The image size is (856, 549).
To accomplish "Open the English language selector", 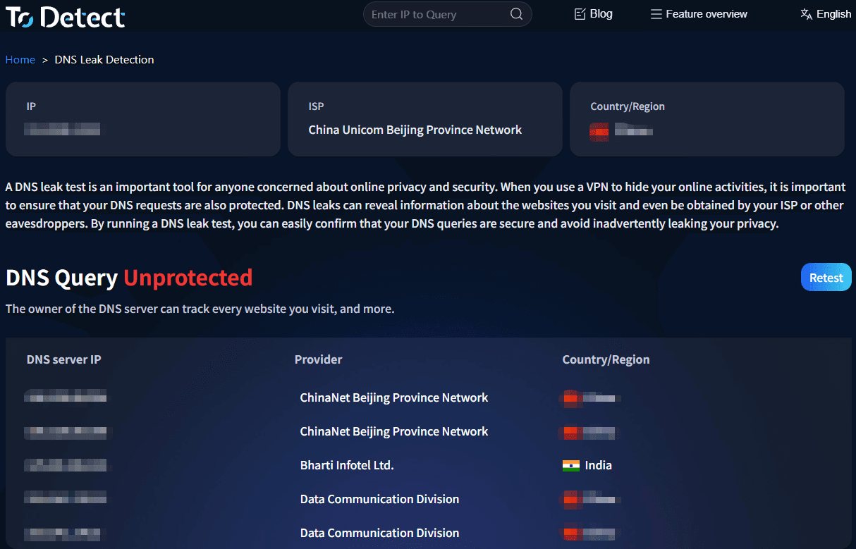I will 833,14.
